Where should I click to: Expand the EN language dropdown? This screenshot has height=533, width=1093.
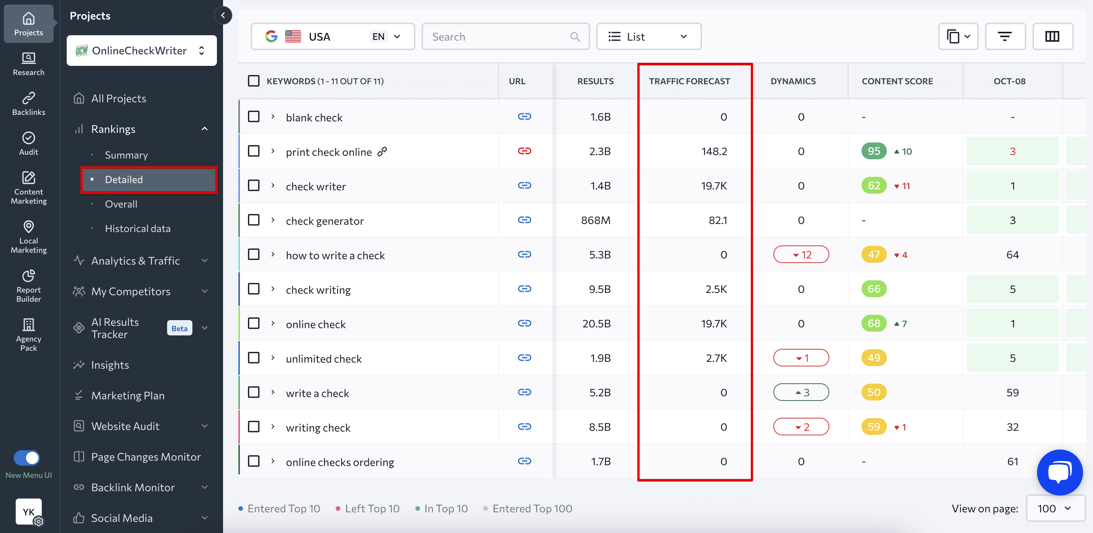387,36
